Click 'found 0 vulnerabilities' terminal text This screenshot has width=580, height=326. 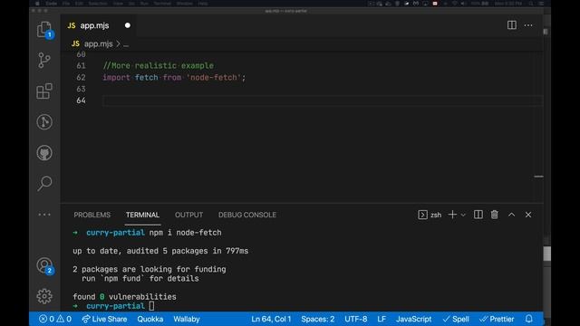point(124,296)
